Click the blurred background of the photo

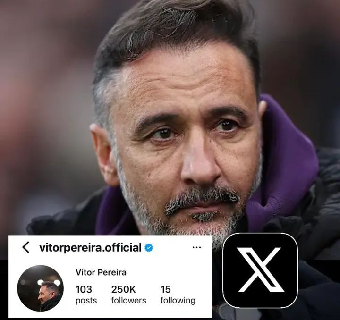(43, 98)
